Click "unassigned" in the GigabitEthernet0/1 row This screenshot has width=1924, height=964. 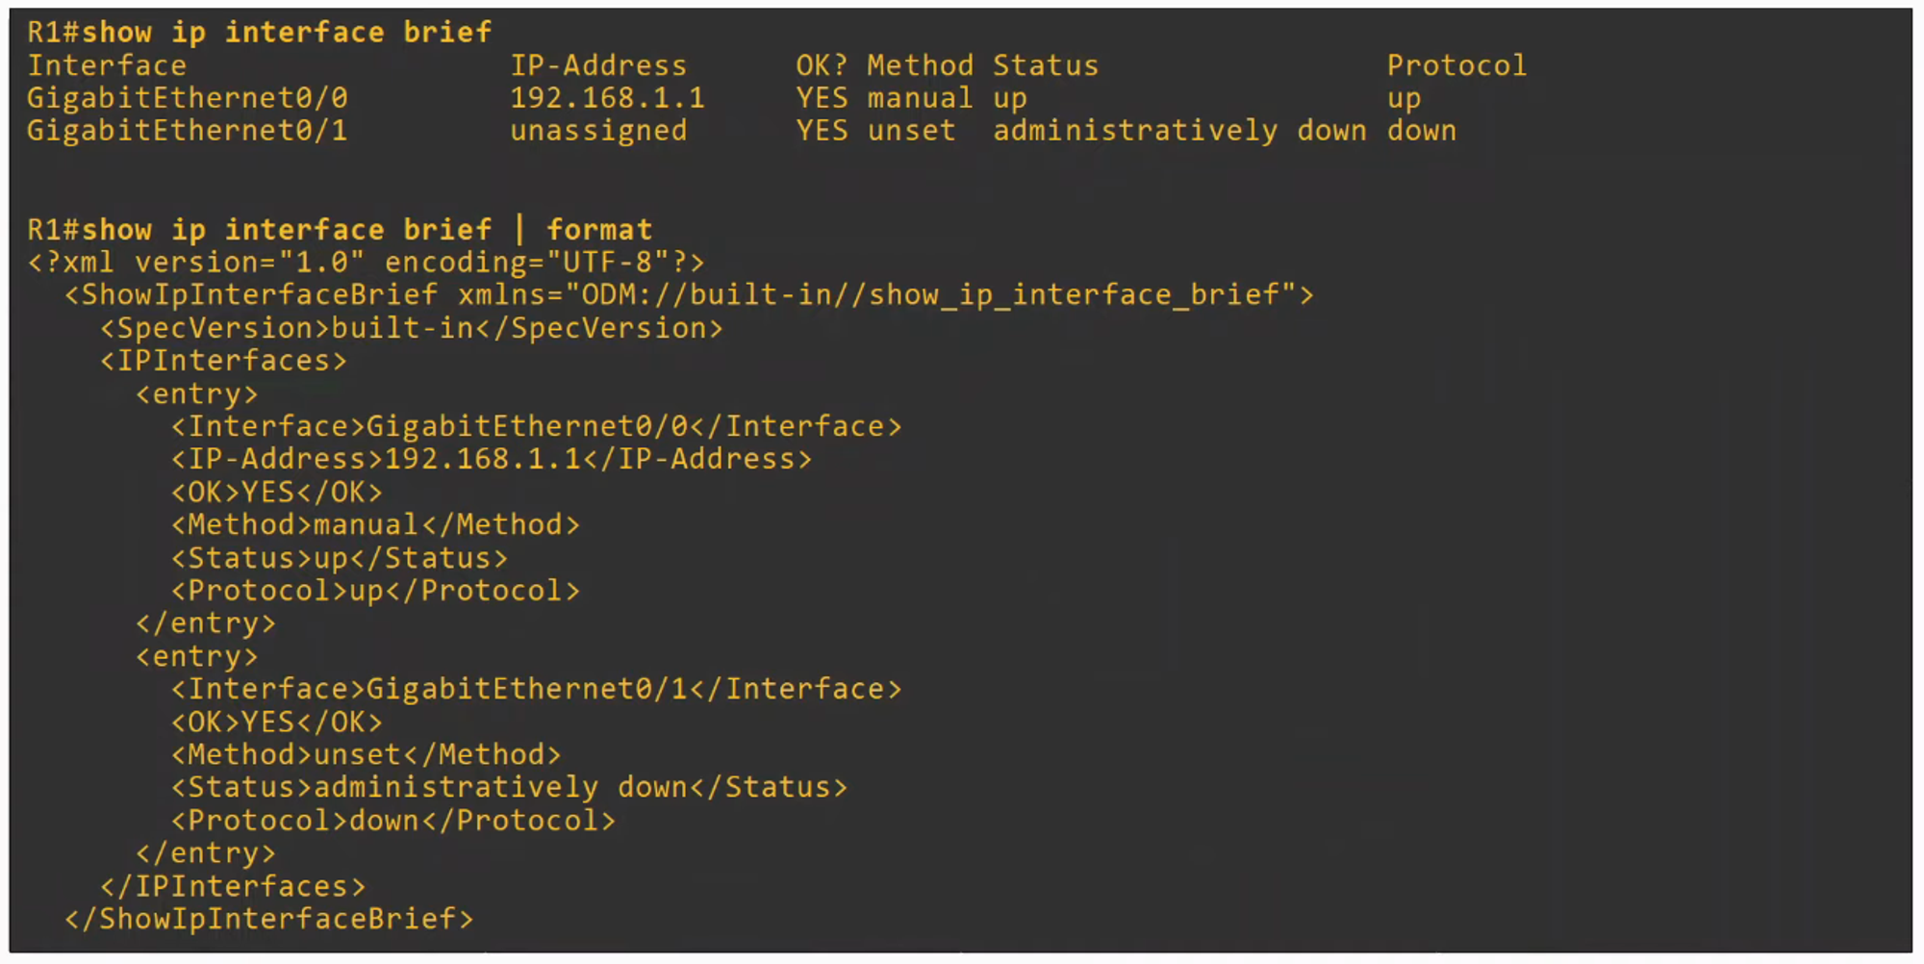click(597, 131)
